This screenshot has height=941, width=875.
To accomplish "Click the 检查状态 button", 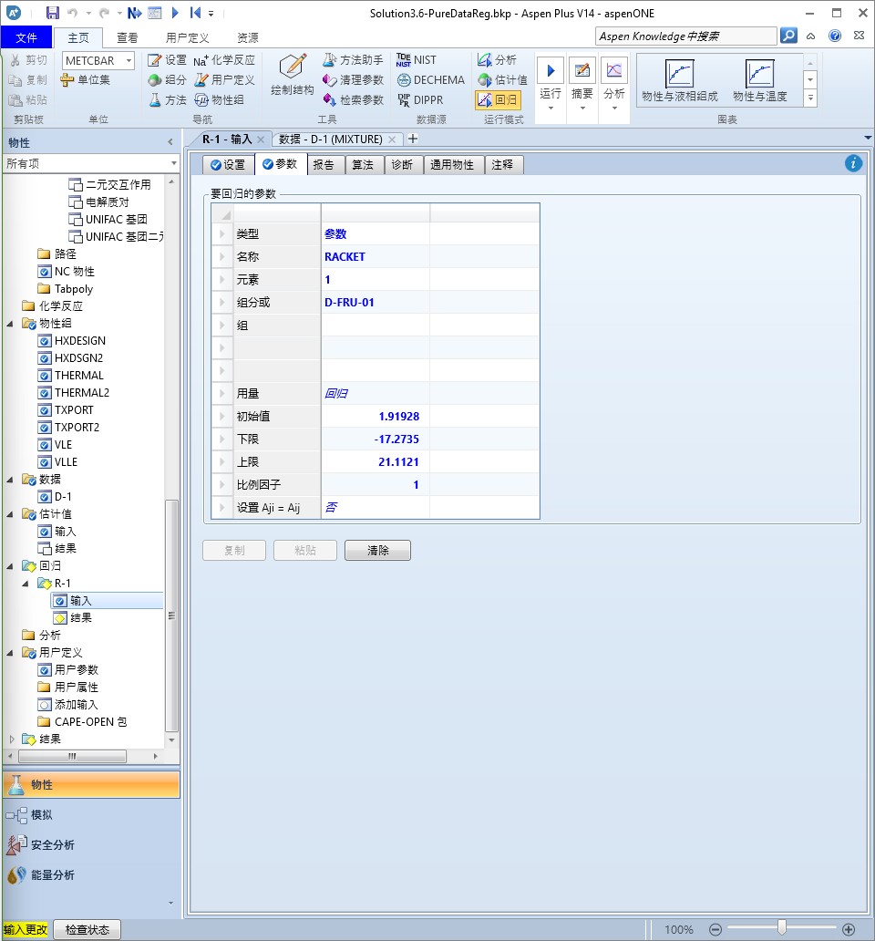I will coord(87,929).
